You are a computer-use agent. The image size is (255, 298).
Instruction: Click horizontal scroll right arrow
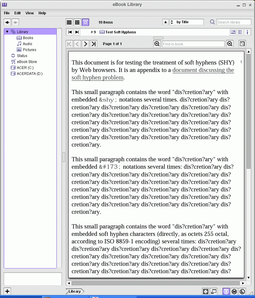coord(243,283)
